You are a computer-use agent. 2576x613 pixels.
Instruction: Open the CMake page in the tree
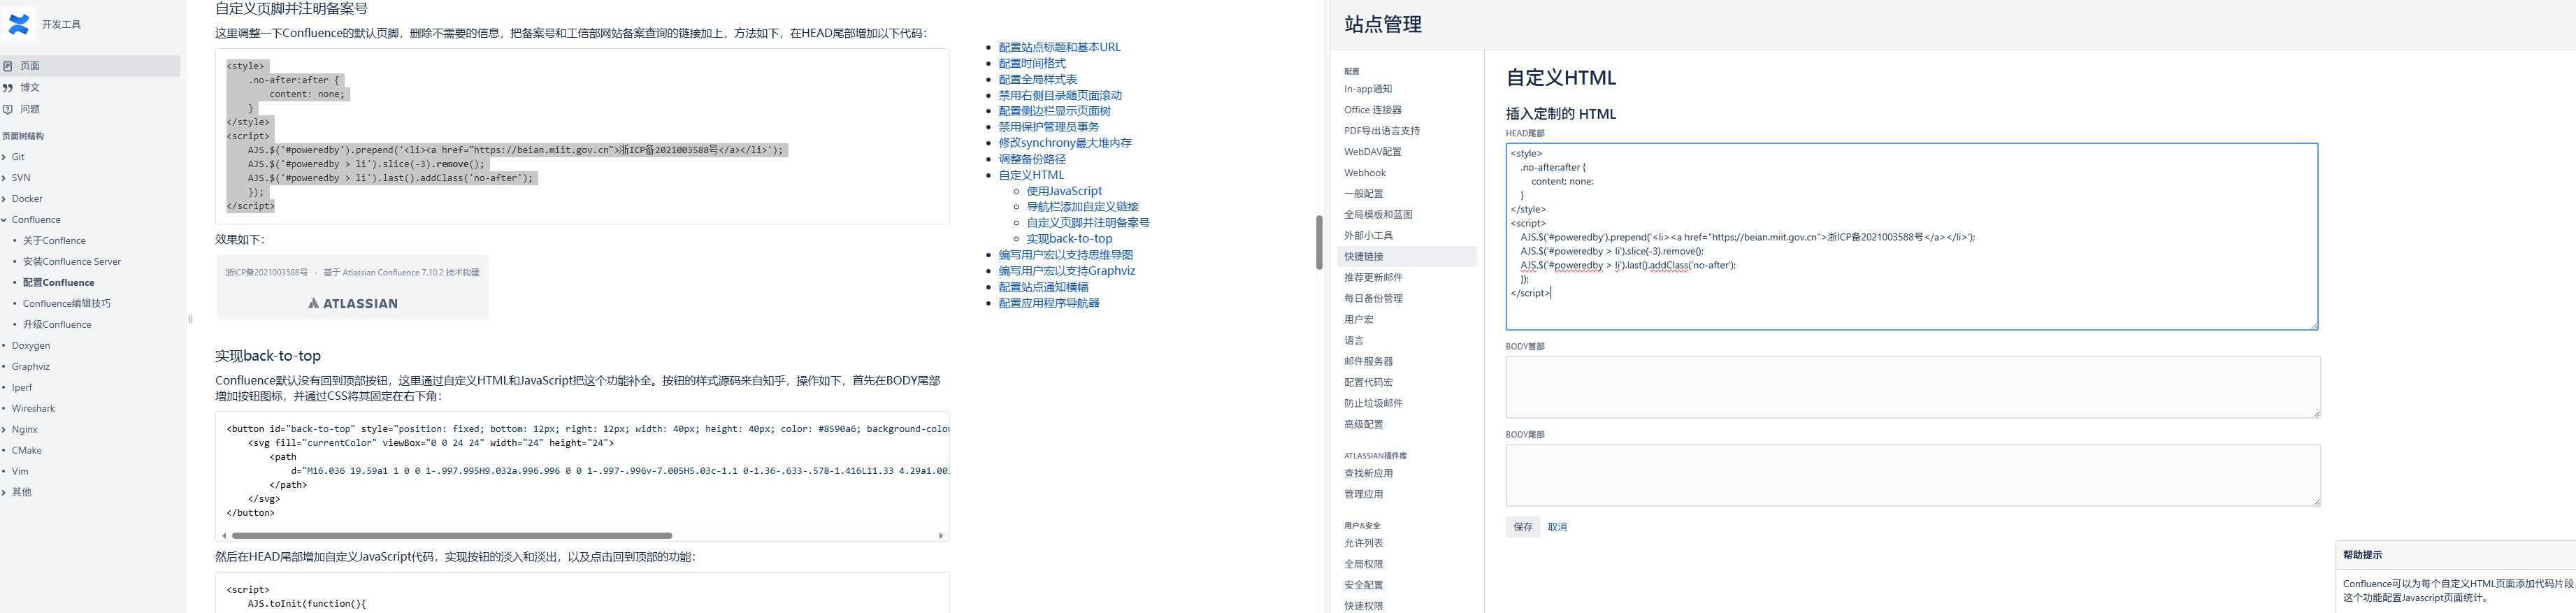(27, 451)
